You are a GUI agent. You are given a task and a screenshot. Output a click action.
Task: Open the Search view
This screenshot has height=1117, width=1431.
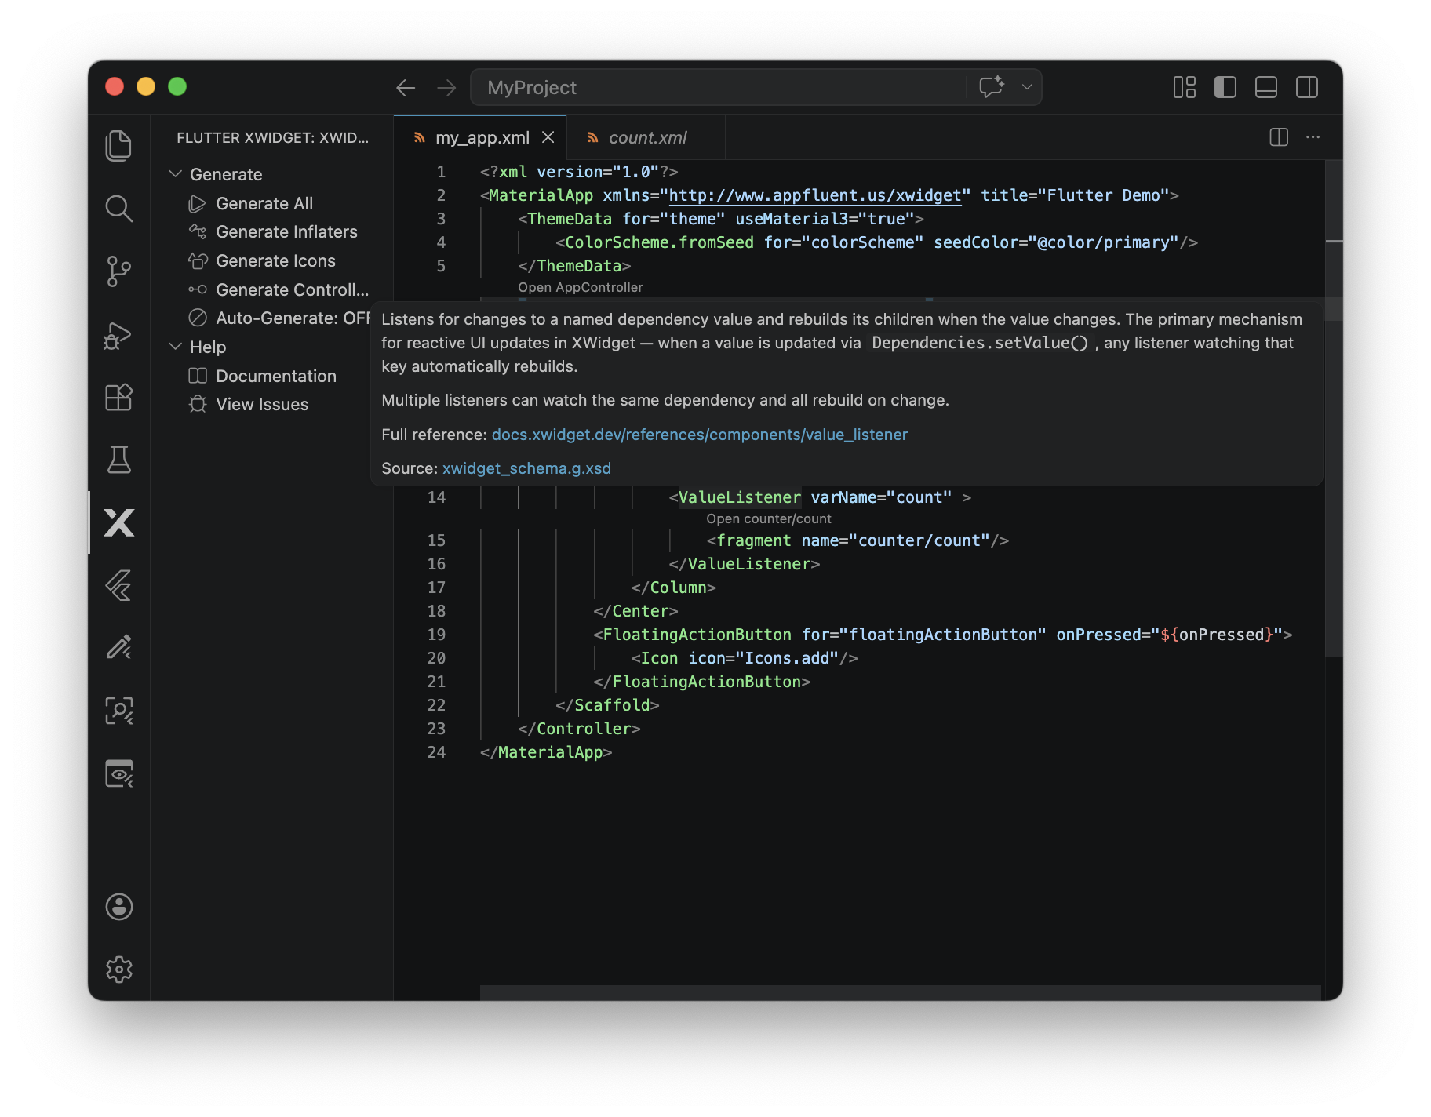coord(118,209)
